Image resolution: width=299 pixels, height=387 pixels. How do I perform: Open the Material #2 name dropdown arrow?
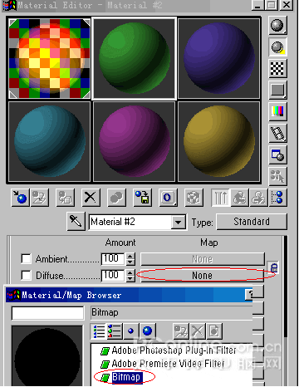coord(178,222)
